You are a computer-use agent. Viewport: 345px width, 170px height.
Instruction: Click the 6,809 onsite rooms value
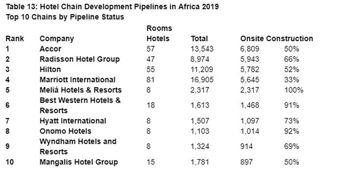pyautogui.click(x=250, y=49)
